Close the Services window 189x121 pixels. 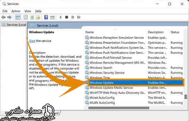click(182, 4)
